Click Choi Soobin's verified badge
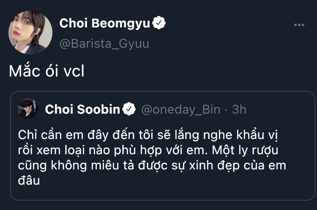Viewport: 317px width, 210px height. 129,110
